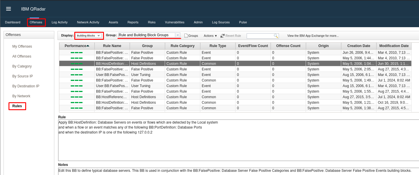
Task: Sort by Rule Category column header
Action: [183, 46]
